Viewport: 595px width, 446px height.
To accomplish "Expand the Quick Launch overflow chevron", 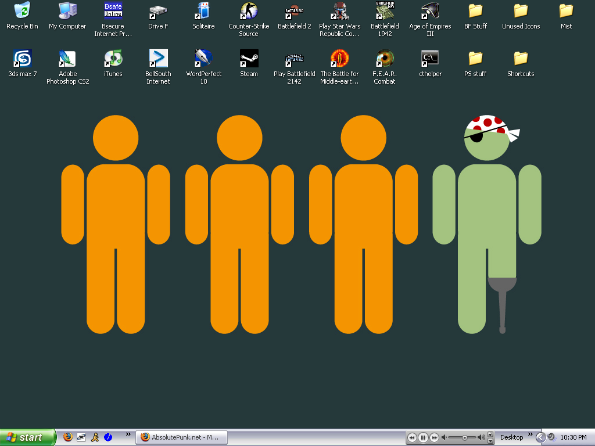I will (x=128, y=434).
